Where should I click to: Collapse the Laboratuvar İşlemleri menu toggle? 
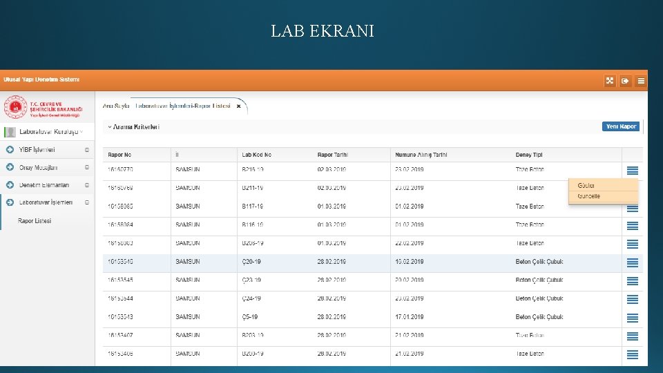click(87, 202)
